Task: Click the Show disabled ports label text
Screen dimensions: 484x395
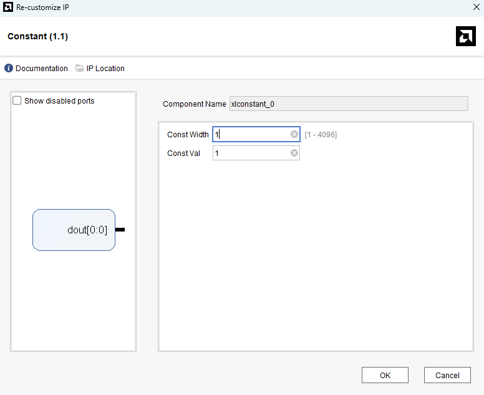Action: 59,100
